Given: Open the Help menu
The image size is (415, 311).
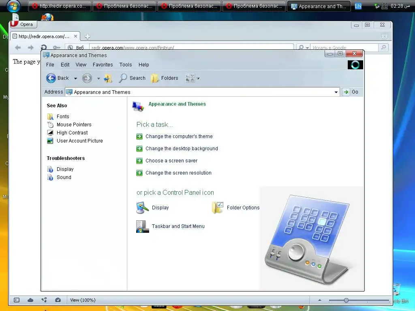Looking at the screenshot, I should pos(144,65).
